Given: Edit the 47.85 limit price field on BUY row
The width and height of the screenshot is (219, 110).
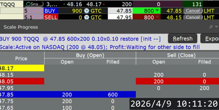Looking at the screenshot, I should (120, 11).
